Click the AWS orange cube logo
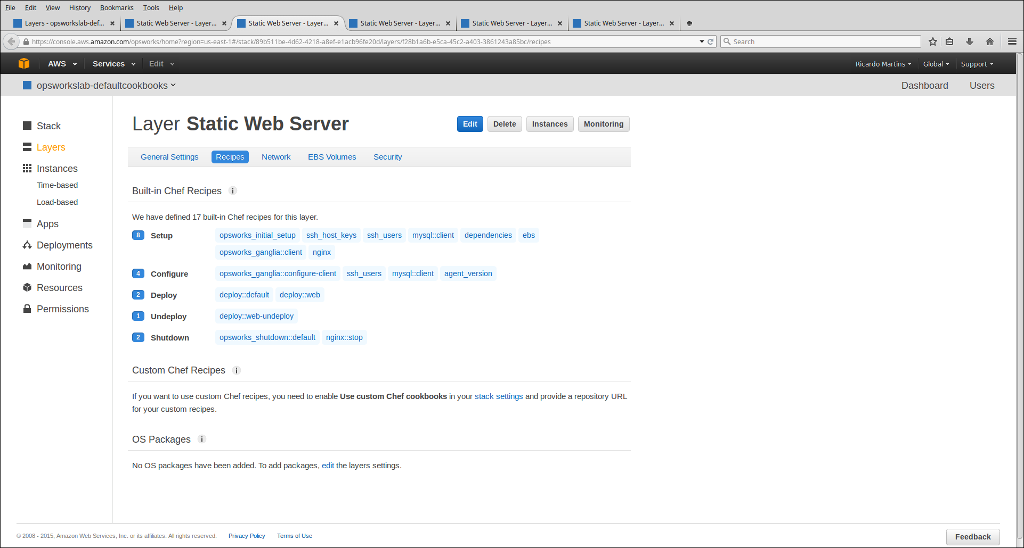Screen dimensions: 1024x548 point(24,64)
